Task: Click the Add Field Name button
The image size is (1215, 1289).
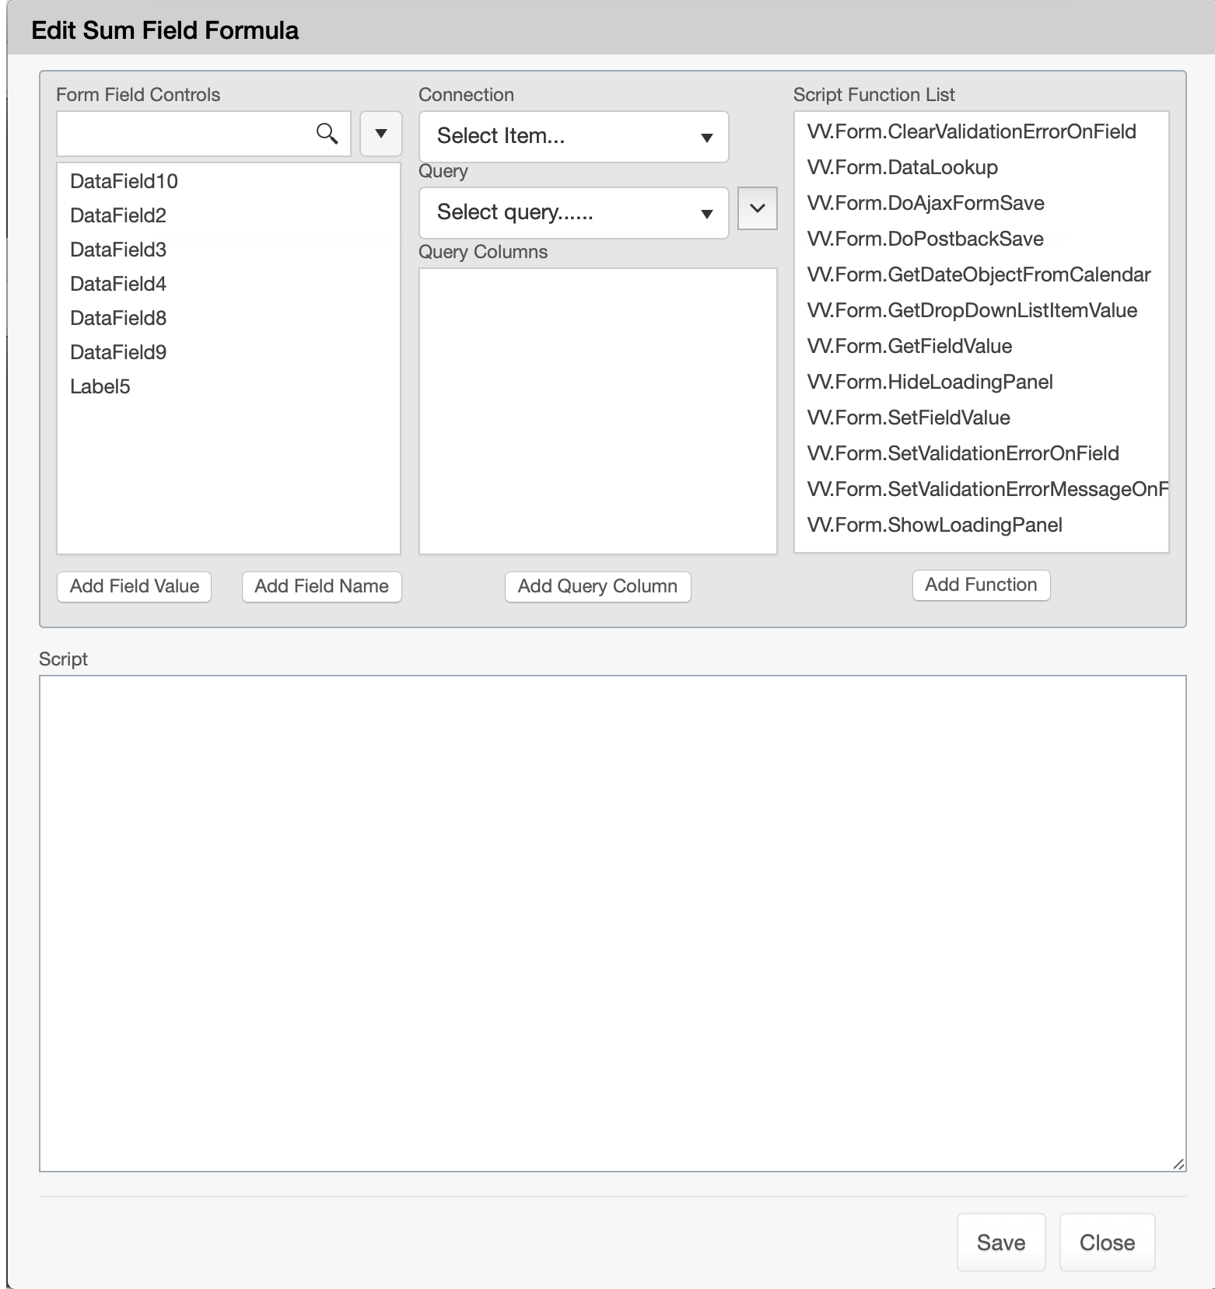Action: coord(322,586)
